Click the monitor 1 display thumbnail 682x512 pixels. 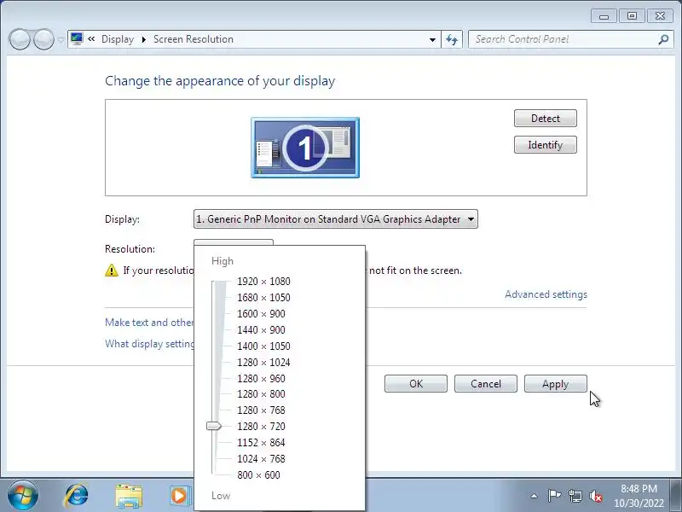pos(305,148)
